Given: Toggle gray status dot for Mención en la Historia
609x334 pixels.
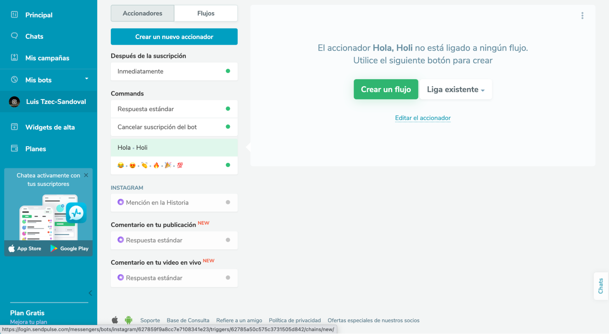Looking at the screenshot, I should [x=228, y=202].
